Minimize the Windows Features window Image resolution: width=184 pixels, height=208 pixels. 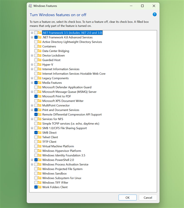pyautogui.click(x=131, y=6)
